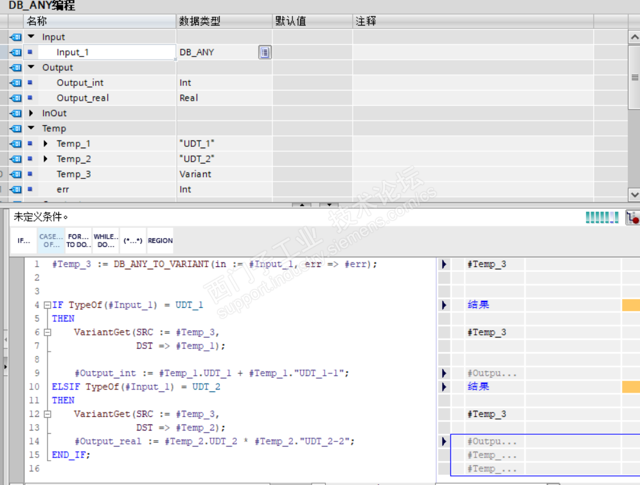The image size is (640, 485).
Task: Click #Temp_3 watch entry for line 12
Action: [486, 414]
